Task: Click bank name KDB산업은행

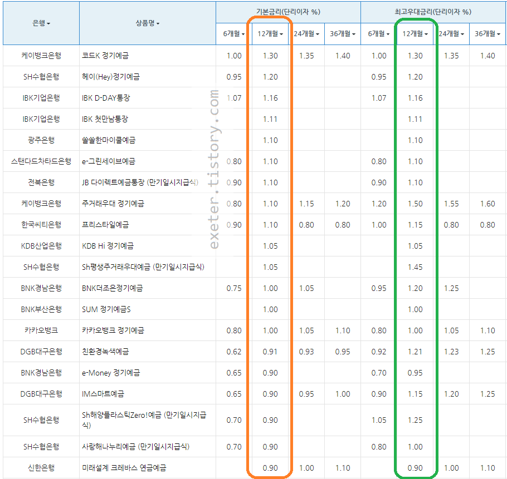Action: pyautogui.click(x=41, y=246)
